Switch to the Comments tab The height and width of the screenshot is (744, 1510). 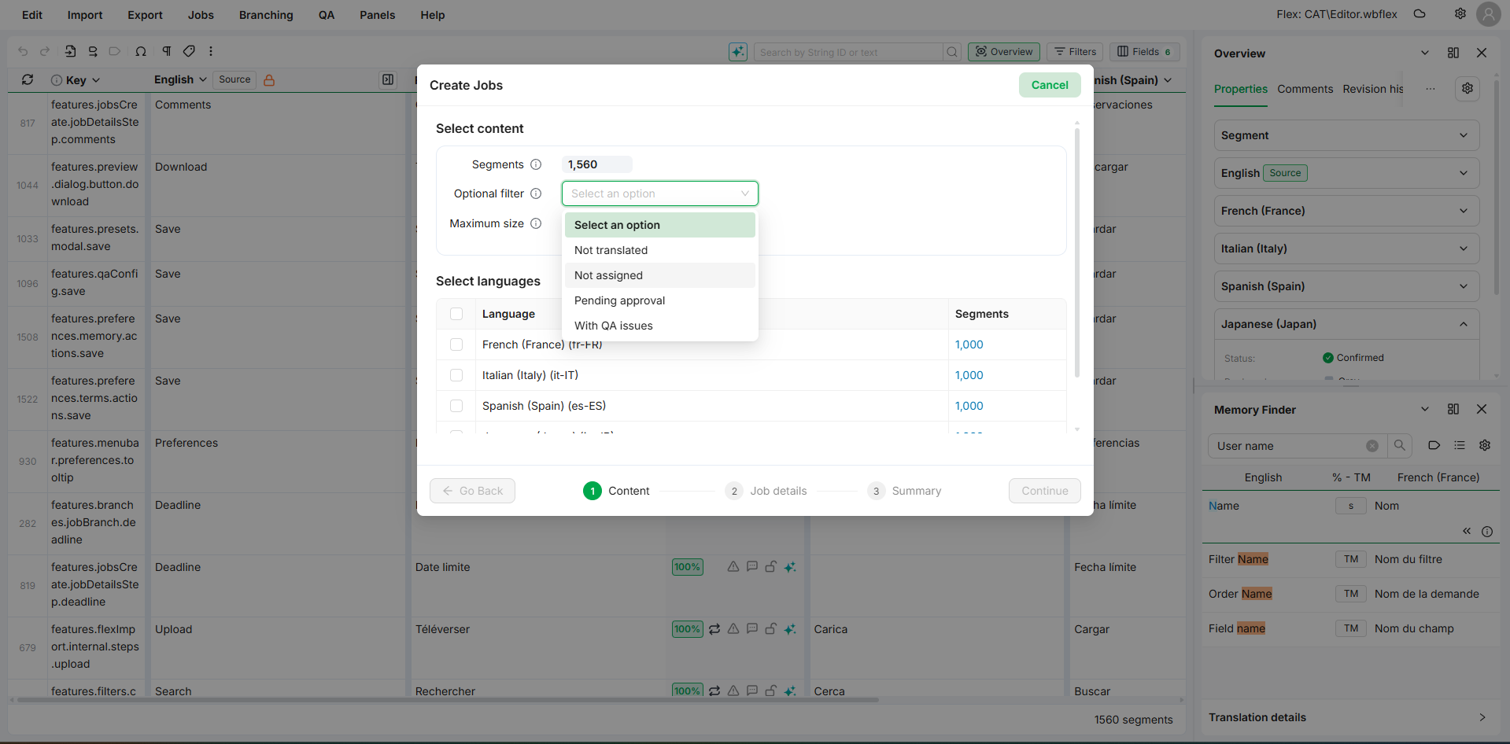point(1305,89)
